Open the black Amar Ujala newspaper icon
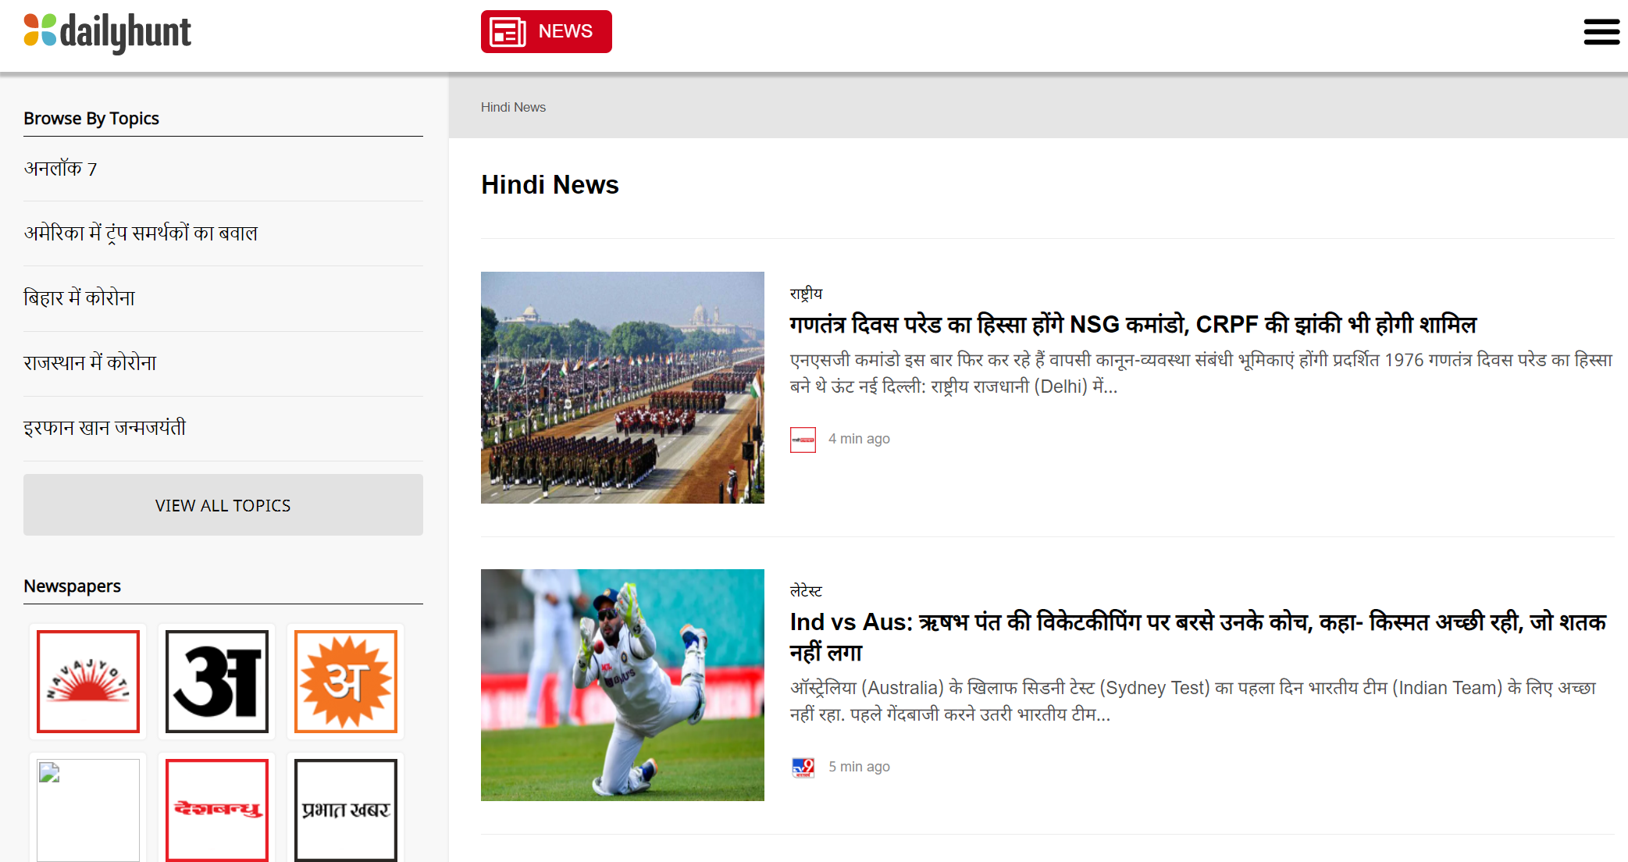 pos(217,682)
